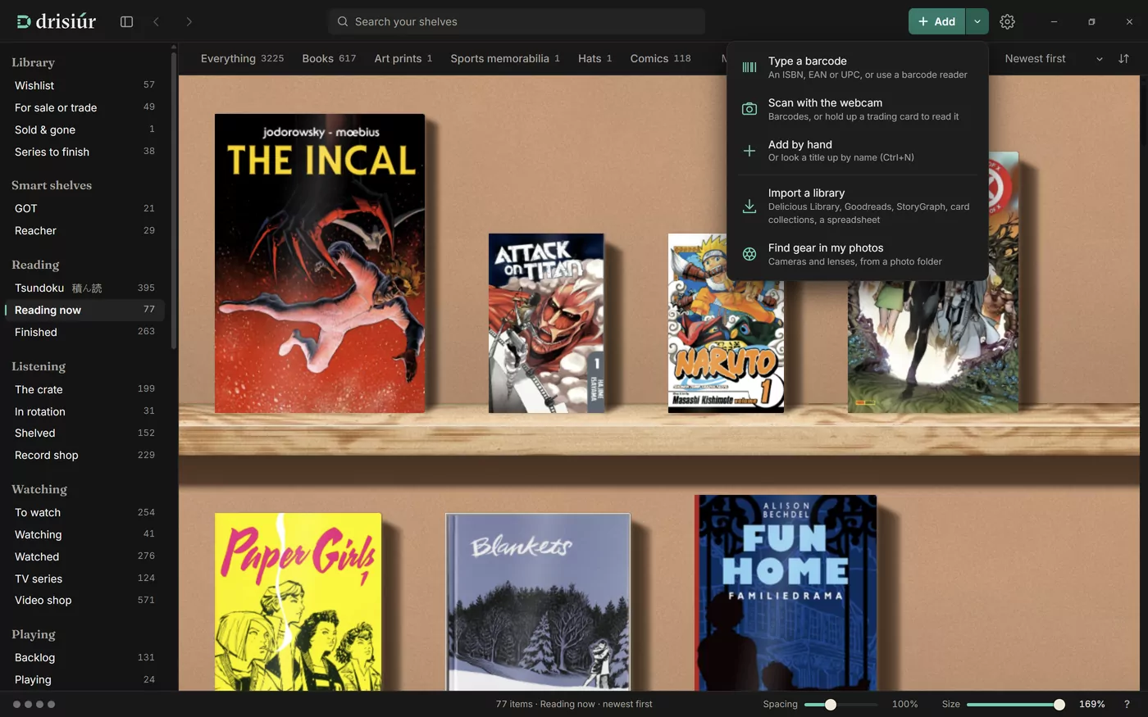
Task: Click the barcode icon in Add menu
Action: tap(749, 67)
